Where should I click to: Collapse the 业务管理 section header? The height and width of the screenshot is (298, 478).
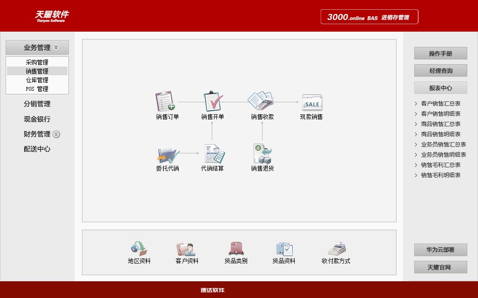coord(37,47)
